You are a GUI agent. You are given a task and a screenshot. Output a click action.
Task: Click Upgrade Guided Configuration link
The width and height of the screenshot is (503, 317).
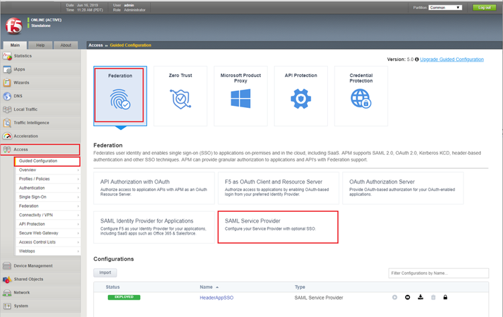pos(451,59)
